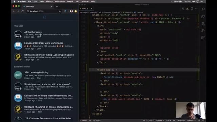
Task: Select the React App browser tab
Action: pyautogui.click(x=38, y=6)
